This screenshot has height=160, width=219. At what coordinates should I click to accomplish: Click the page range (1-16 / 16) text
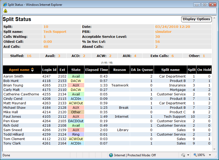(107, 63)
